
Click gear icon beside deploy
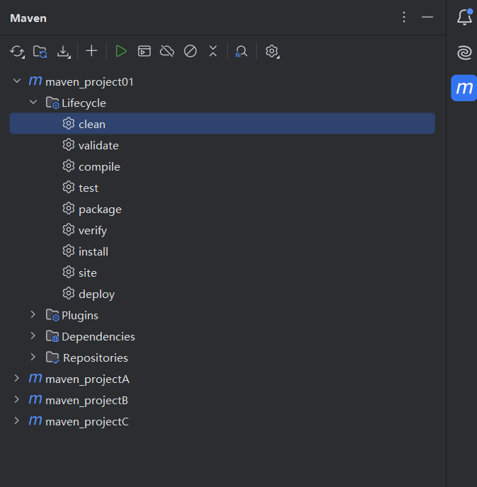coord(69,294)
